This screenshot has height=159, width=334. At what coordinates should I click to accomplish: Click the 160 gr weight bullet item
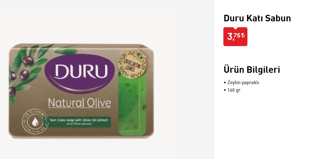(232, 90)
